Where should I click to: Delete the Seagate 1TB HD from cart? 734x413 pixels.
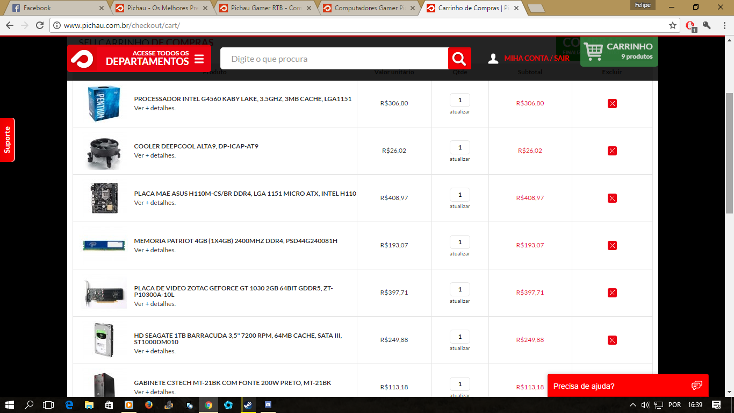tap(612, 340)
